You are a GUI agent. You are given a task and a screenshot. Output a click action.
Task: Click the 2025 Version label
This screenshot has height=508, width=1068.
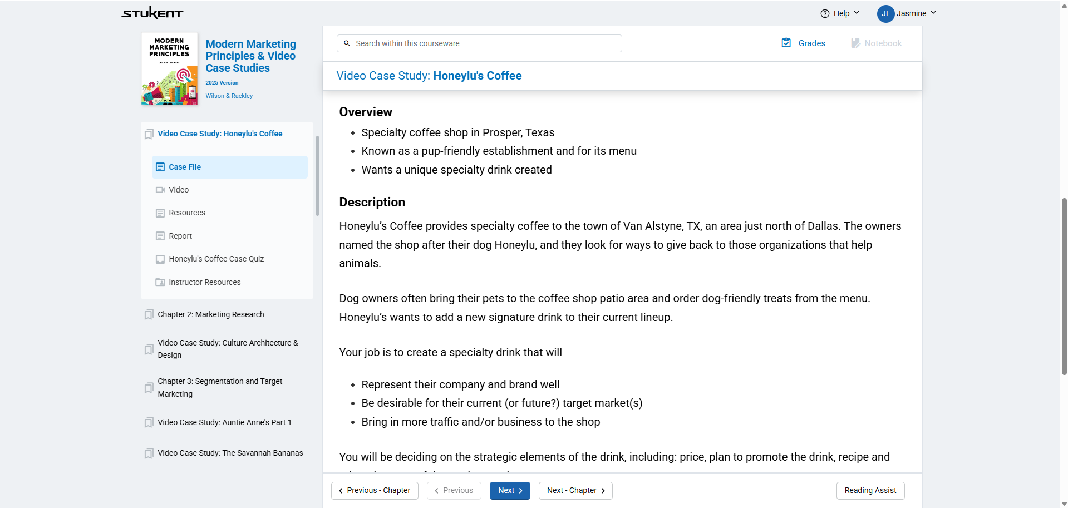pyautogui.click(x=222, y=83)
